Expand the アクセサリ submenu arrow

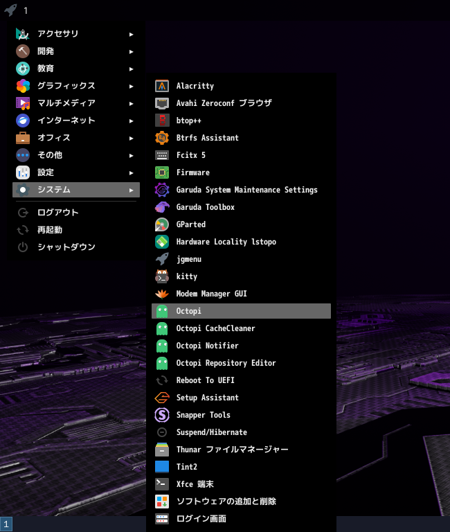coord(132,34)
